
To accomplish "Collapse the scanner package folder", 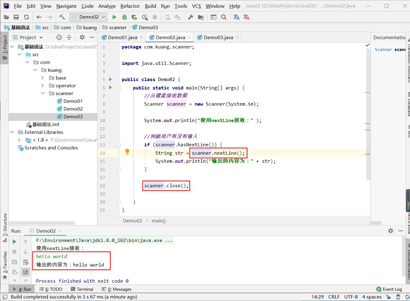I will coord(43,93).
